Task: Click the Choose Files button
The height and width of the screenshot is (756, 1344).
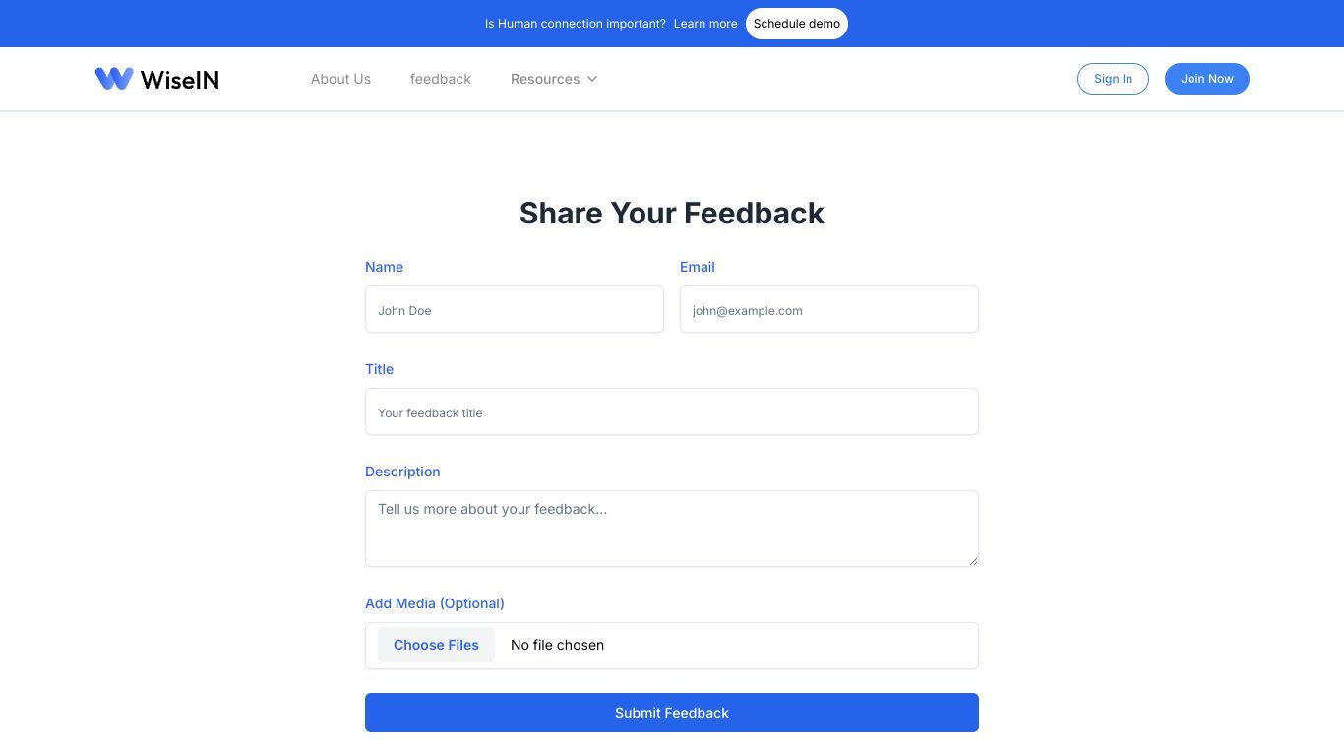Action: tap(436, 645)
